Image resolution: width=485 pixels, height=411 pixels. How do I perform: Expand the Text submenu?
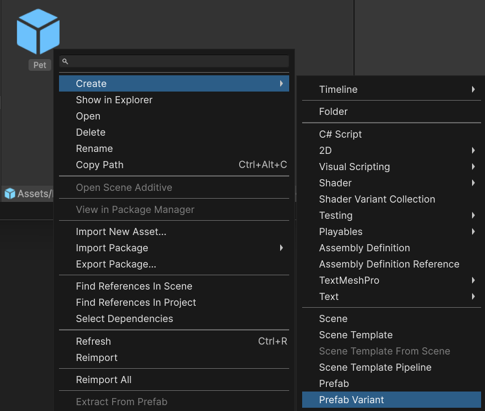tap(391, 297)
